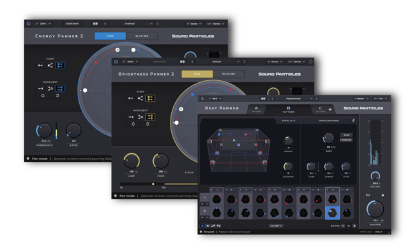Select Sliding tab in Energy Panner 2
This screenshot has width=415, height=244.
click(142, 36)
